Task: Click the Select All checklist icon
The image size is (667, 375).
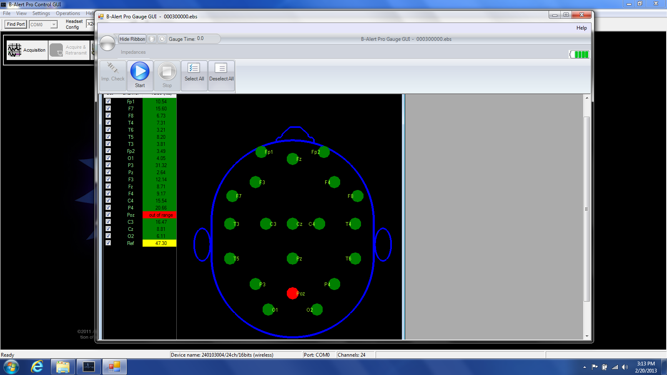Action: click(x=194, y=68)
